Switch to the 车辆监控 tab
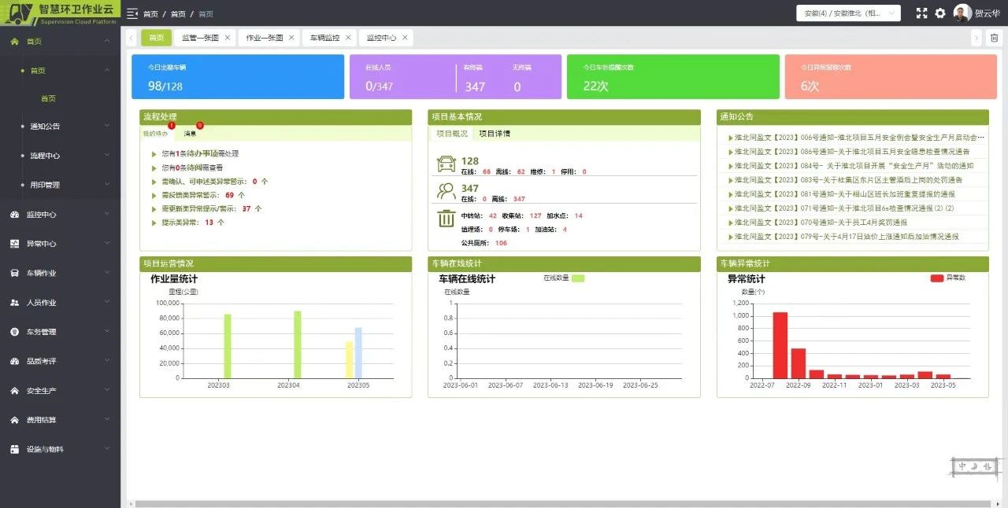The width and height of the screenshot is (1008, 508). [325, 37]
